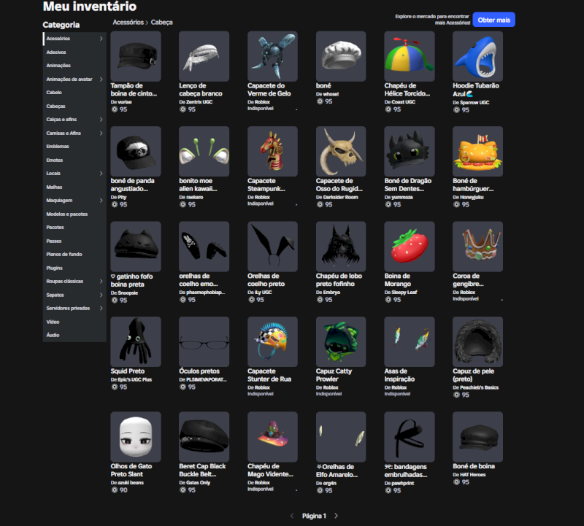The width and height of the screenshot is (584, 526).
Task: Open the Capuz Catty Prowler image
Action: click(341, 341)
